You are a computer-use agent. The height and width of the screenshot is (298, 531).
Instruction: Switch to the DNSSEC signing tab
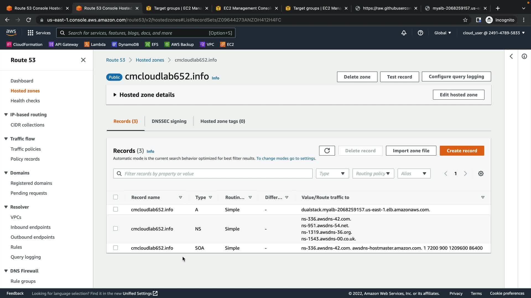pos(169,121)
